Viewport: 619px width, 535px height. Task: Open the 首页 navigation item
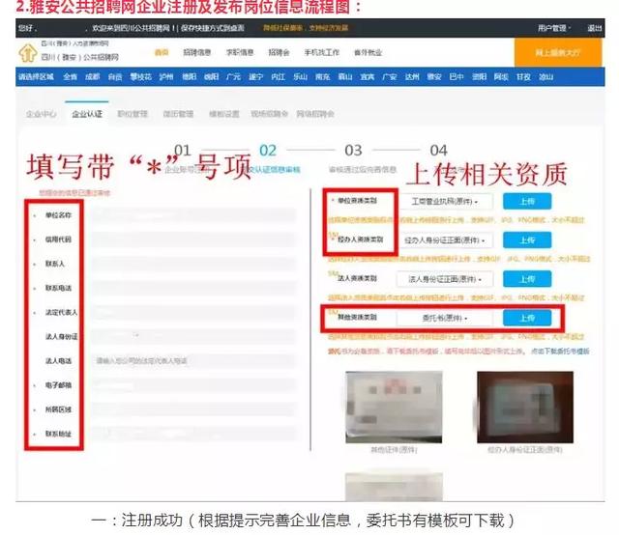tap(162, 52)
